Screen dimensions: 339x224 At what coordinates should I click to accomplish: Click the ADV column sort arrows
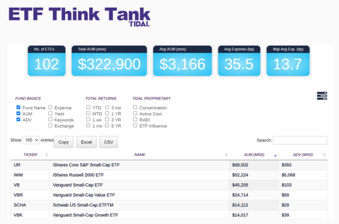(324, 155)
